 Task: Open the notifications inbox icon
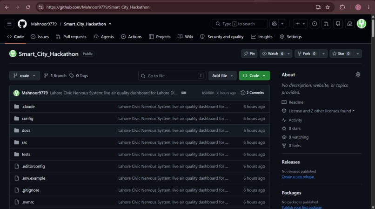tap(350, 24)
